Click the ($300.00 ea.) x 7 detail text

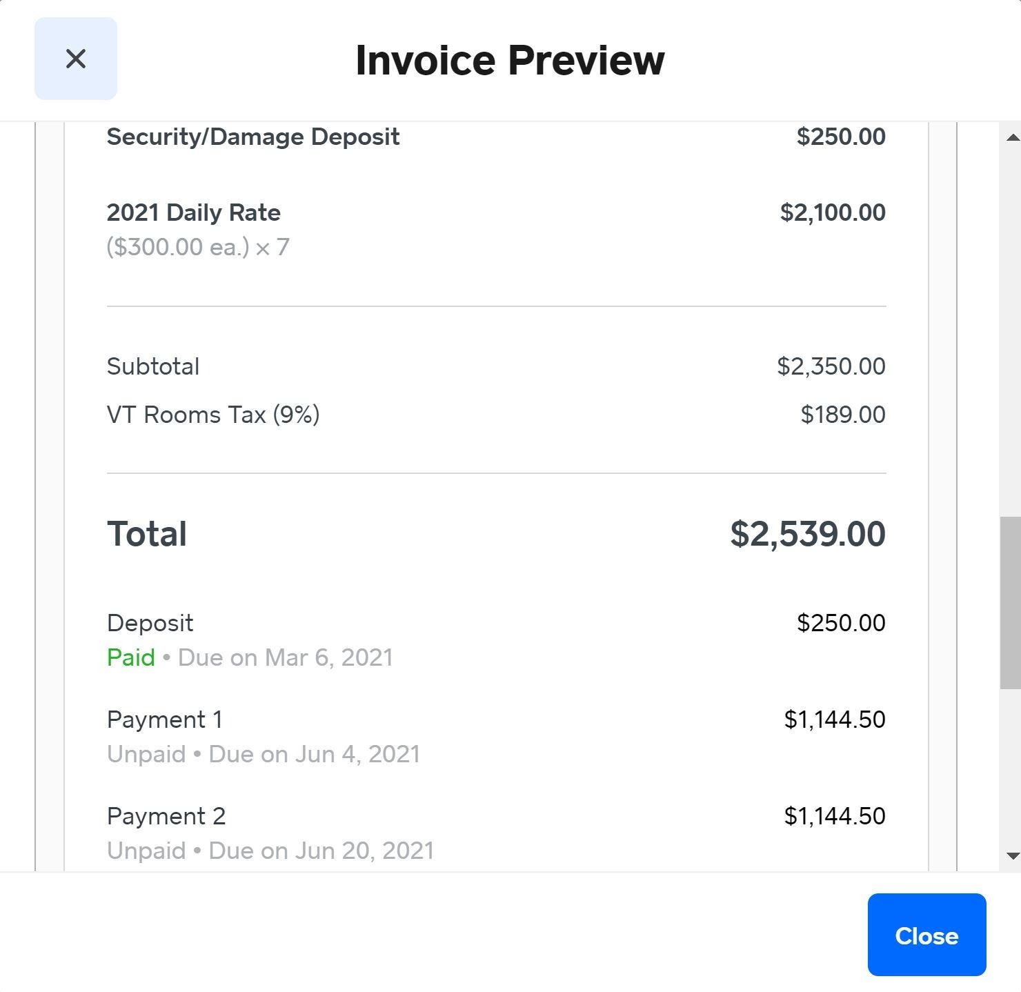198,246
